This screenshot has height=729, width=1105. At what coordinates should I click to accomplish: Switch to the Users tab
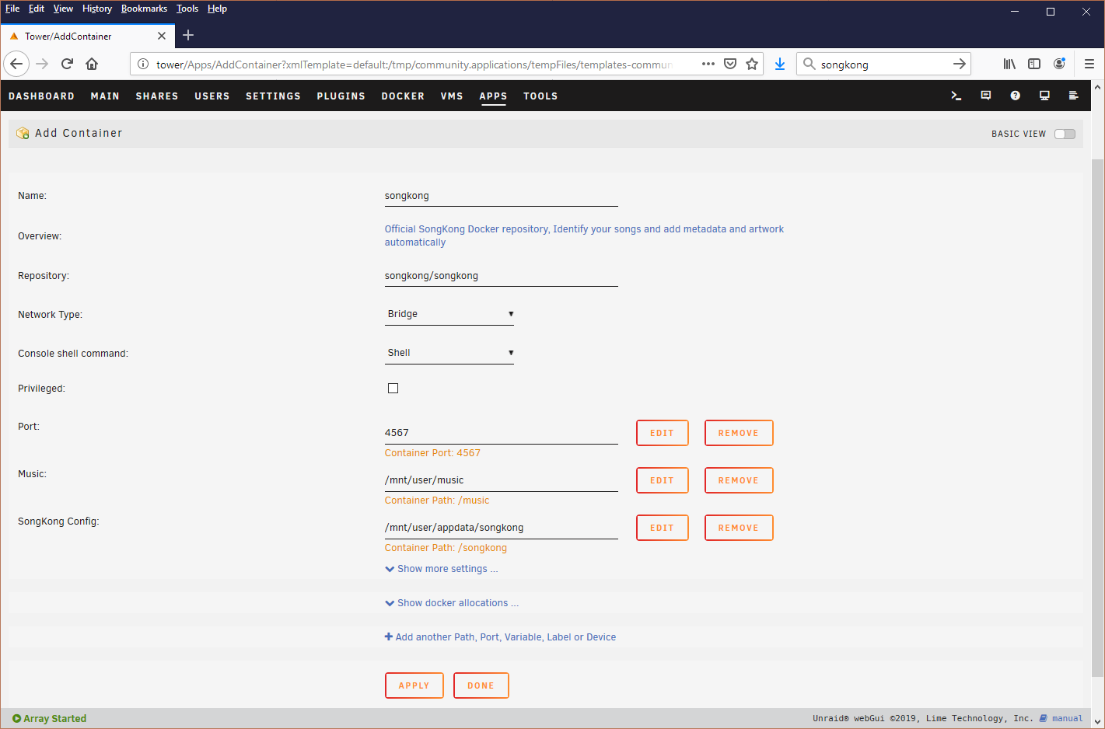pos(212,96)
